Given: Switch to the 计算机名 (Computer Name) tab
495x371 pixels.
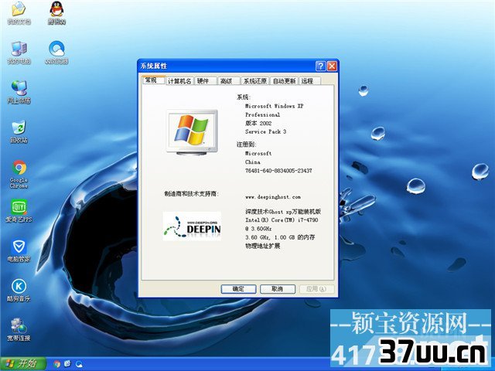Looking at the screenshot, I should 179,81.
